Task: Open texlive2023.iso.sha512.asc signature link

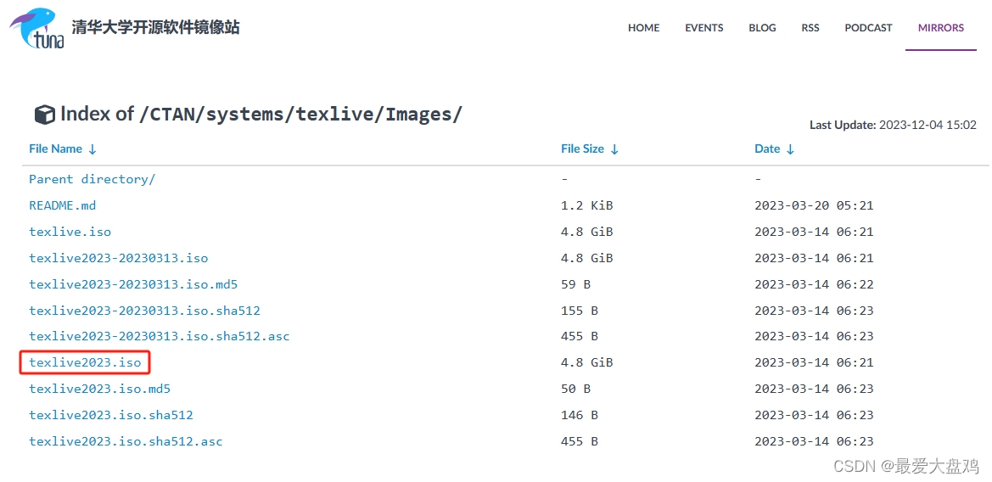Action: pyautogui.click(x=126, y=441)
